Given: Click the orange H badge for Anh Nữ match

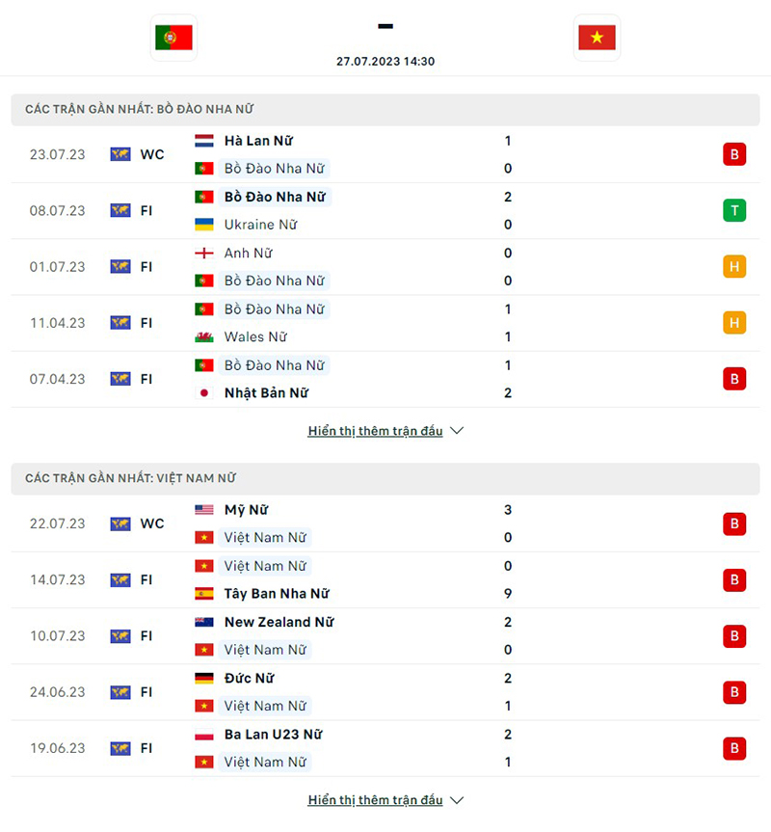Looking at the screenshot, I should pyautogui.click(x=734, y=266).
